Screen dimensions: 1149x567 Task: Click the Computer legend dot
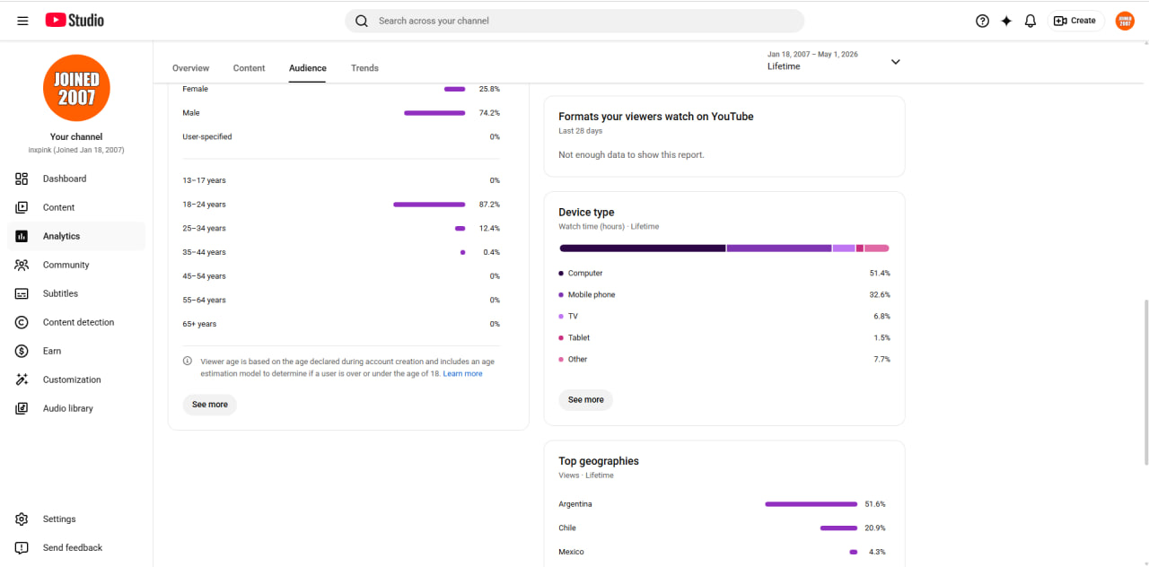click(561, 273)
